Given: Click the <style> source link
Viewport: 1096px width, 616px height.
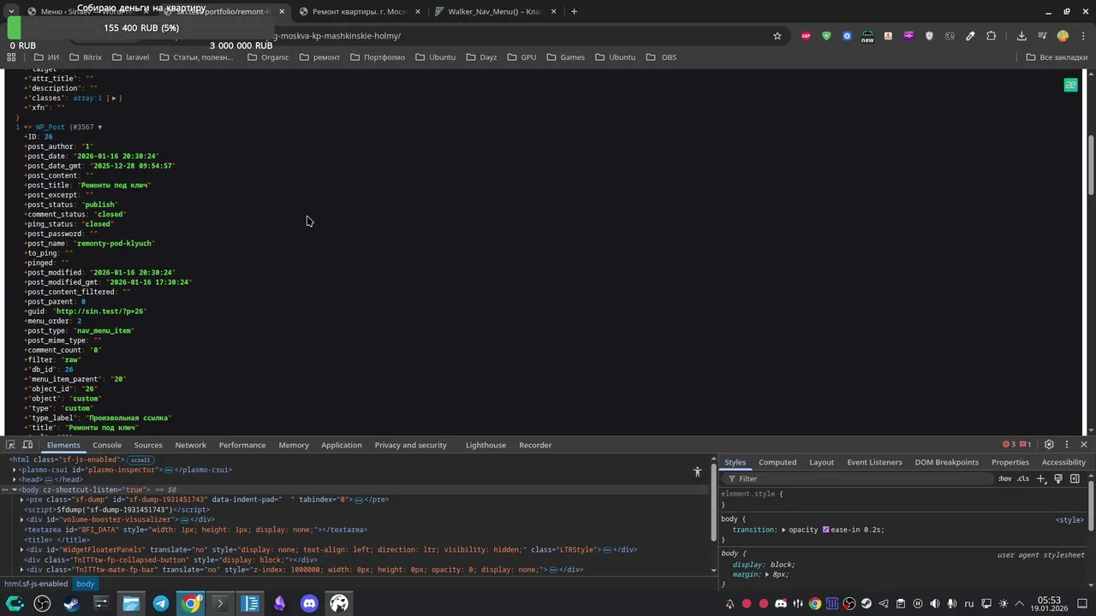Looking at the screenshot, I should point(1069,520).
